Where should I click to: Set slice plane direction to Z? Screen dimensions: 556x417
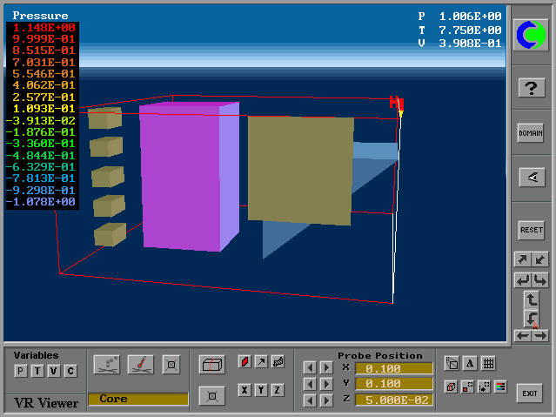(x=278, y=390)
